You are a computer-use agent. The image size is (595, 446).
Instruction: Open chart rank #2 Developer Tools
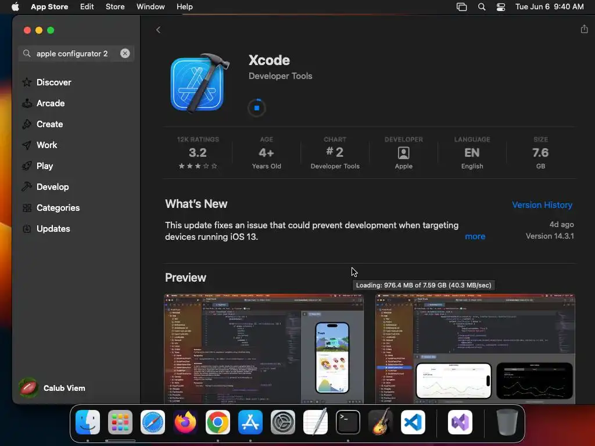(335, 153)
